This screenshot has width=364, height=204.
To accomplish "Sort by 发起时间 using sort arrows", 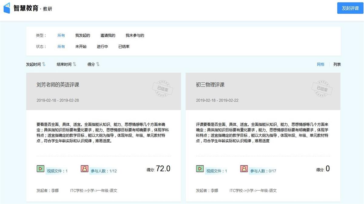I will pyautogui.click(x=44, y=64).
